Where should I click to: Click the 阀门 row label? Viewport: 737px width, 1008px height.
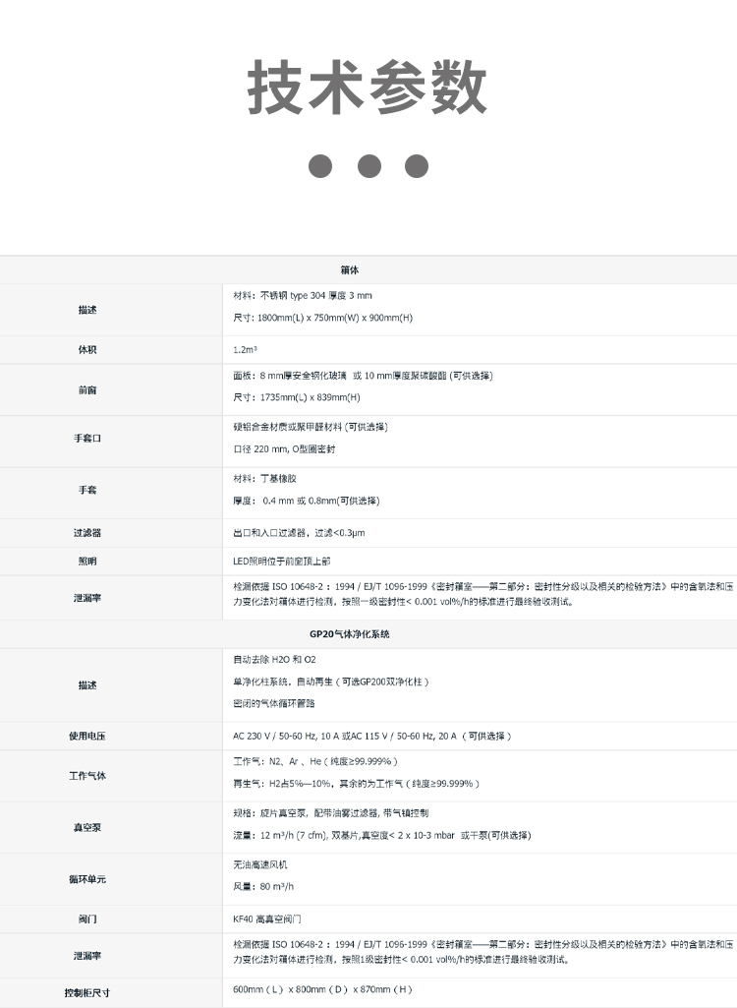[87, 919]
